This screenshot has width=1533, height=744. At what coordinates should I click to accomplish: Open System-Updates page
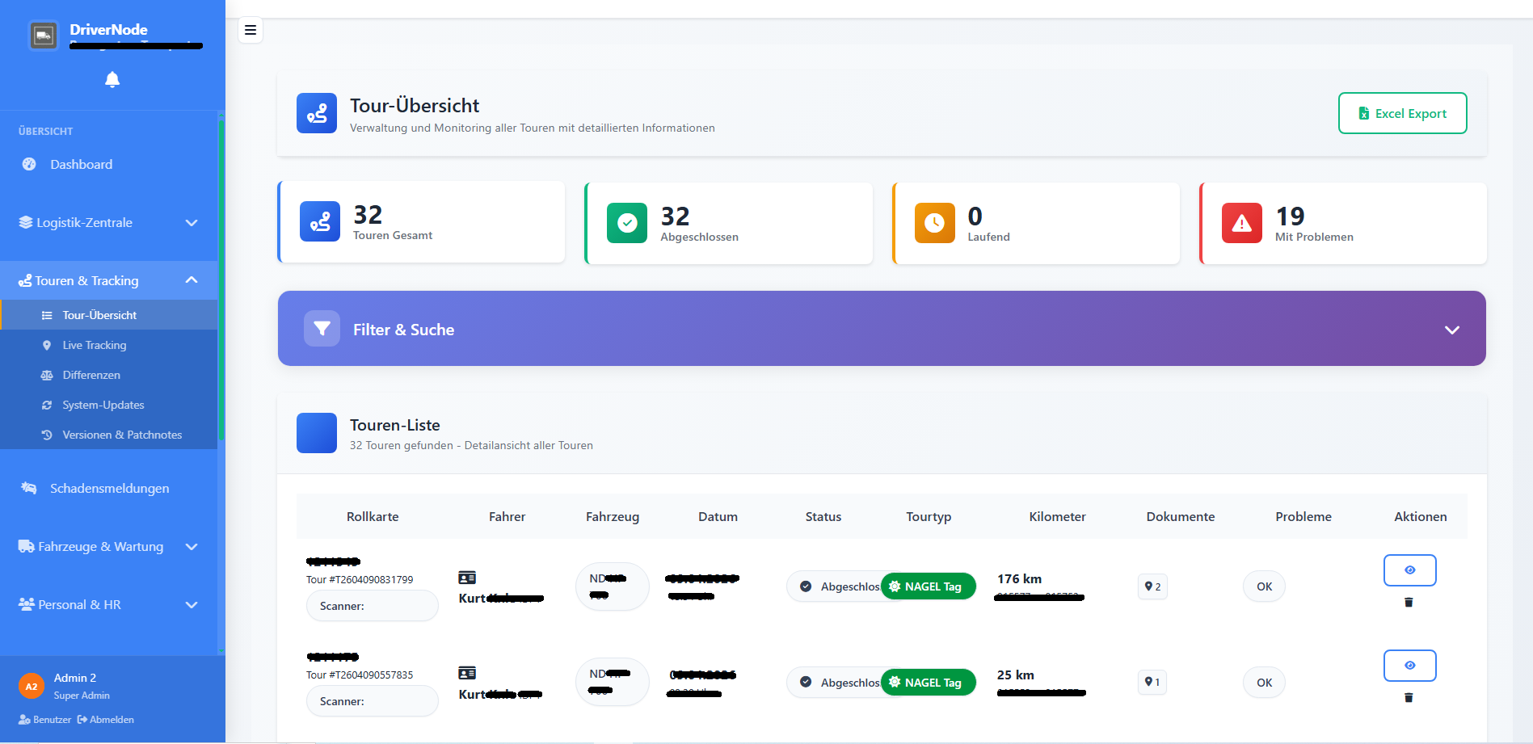coord(109,405)
